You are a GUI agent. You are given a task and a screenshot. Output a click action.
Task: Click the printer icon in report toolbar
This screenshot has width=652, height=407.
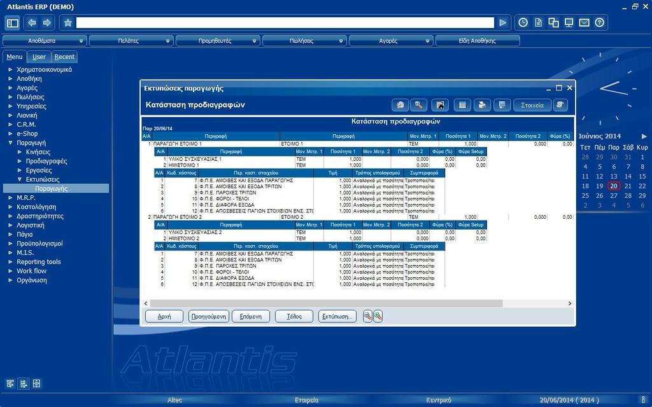pyautogui.click(x=482, y=105)
